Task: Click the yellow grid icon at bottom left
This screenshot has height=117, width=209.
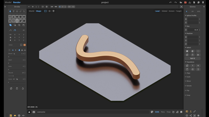Action: coord(11,116)
